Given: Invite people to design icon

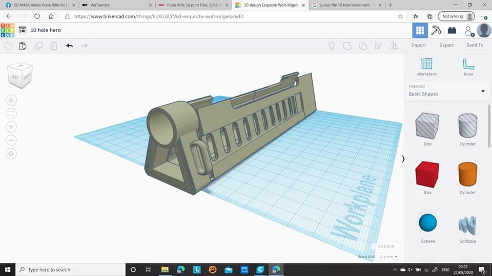Looking at the screenshot, I should point(469,31).
